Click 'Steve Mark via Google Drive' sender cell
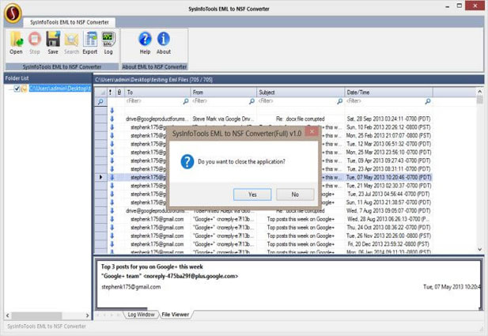This screenshot has width=488, height=336. (x=223, y=119)
